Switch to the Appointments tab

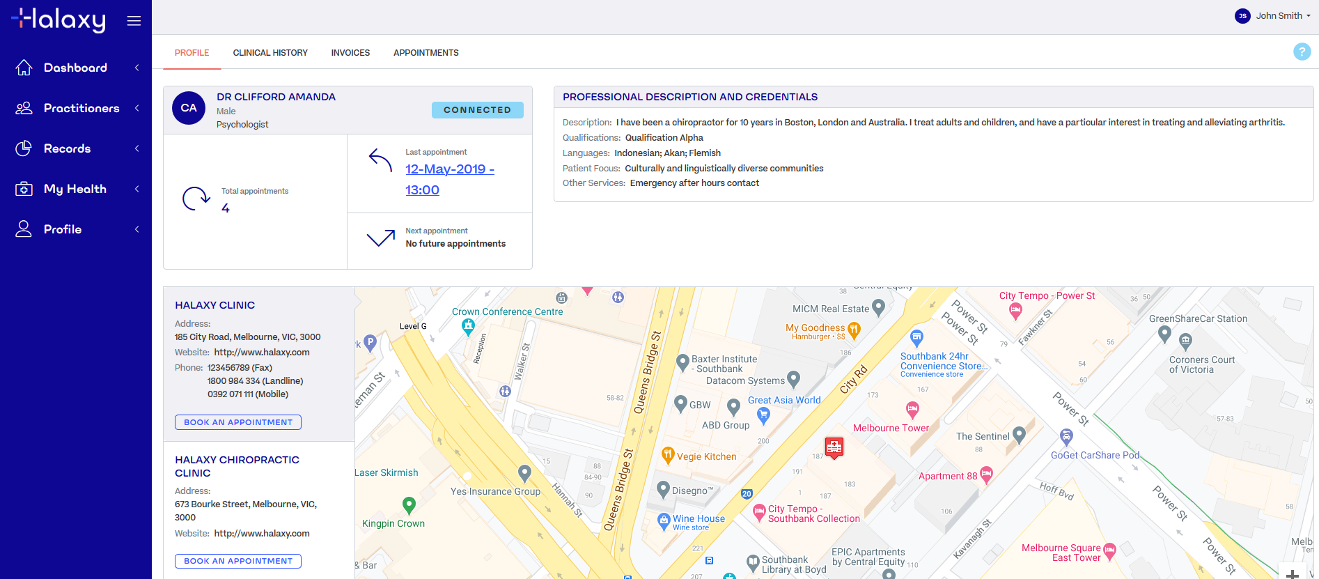426,53
